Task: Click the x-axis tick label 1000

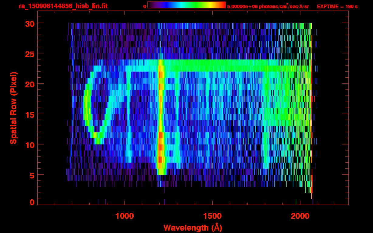Action: [125, 216]
